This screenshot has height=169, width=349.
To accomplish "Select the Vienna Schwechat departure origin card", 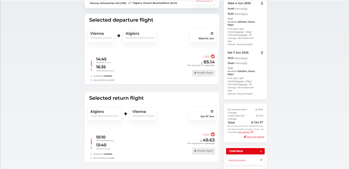I will (101, 35).
